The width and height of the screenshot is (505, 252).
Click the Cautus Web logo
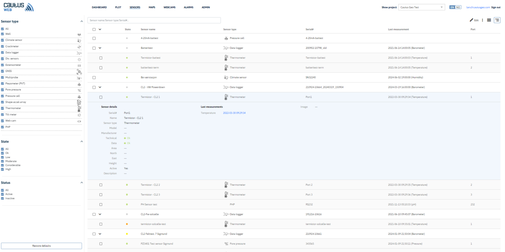(x=18, y=7)
